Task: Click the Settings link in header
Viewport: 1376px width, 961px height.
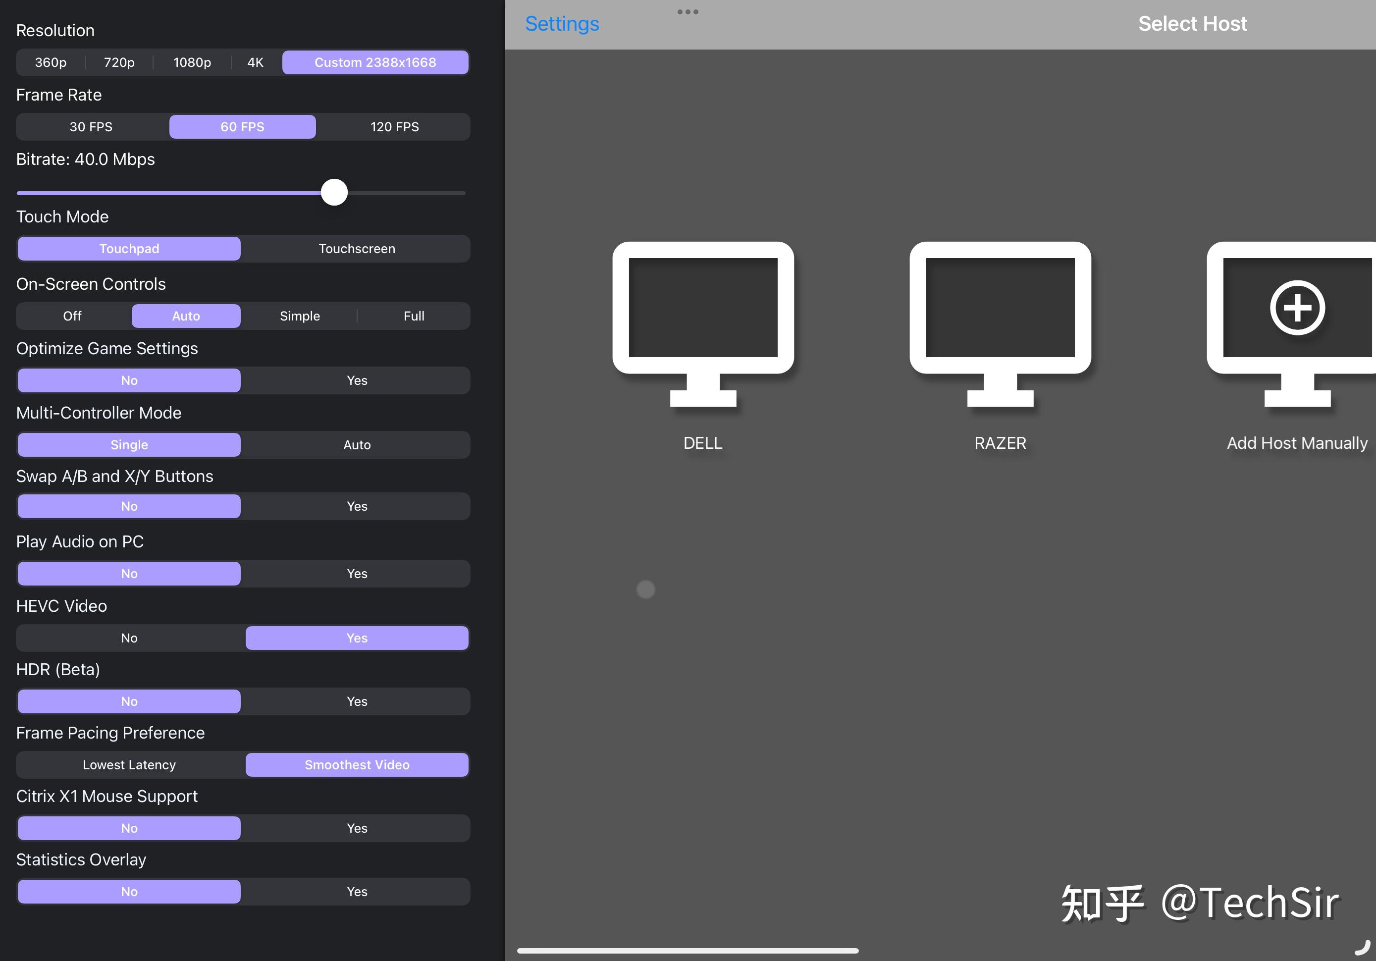Action: pyautogui.click(x=562, y=24)
